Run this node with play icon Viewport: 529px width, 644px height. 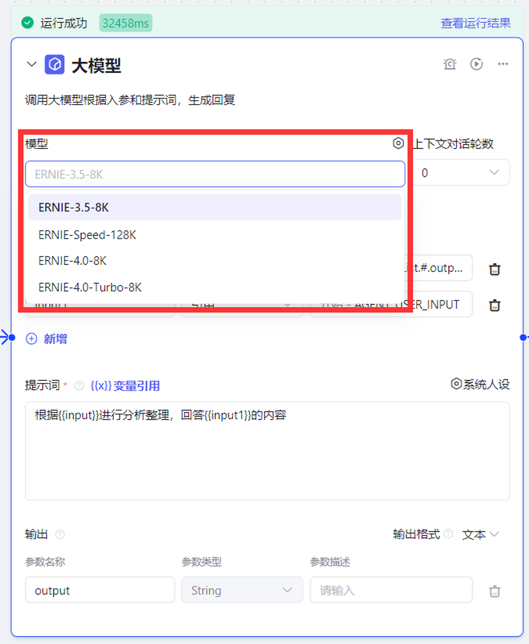point(476,64)
